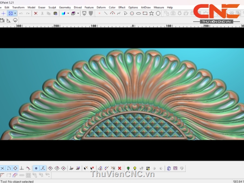Expand dropdown next to wireframe box view
This screenshot has width=244, height=183.
[x=78, y=13]
